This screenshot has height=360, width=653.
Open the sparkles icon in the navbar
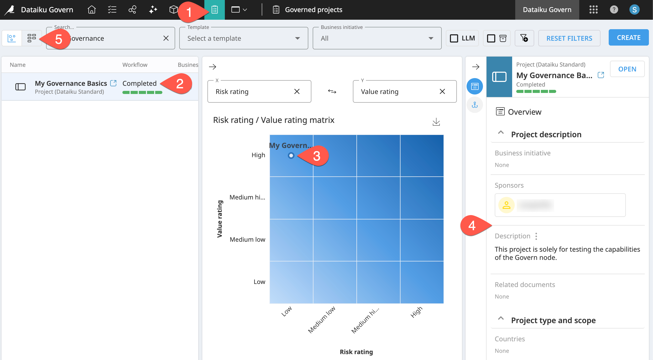pos(153,10)
